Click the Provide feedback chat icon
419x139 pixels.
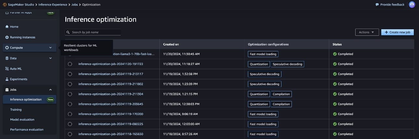[x=377, y=5]
